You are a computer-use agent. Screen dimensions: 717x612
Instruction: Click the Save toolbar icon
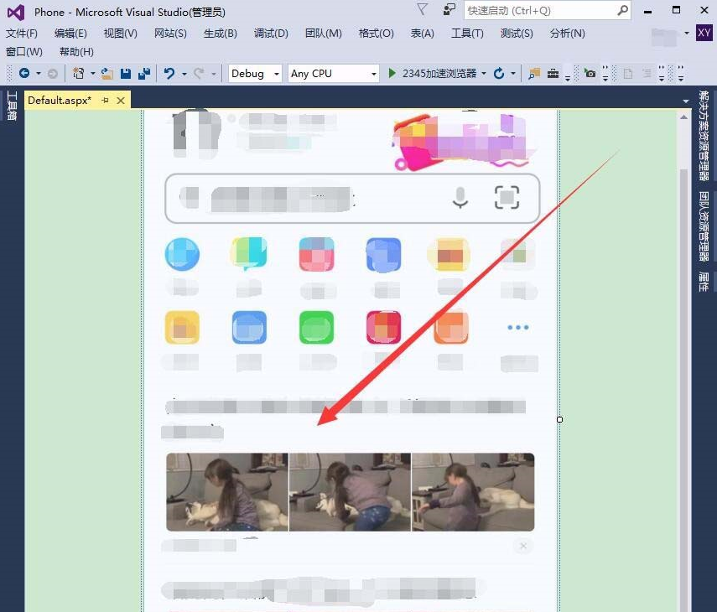point(126,75)
